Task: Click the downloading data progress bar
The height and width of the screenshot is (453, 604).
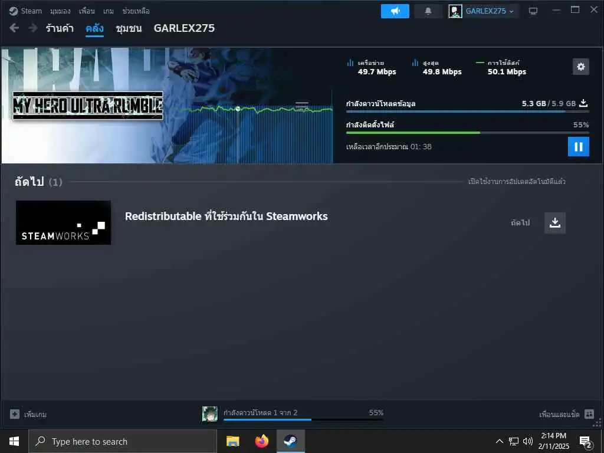Action: pos(467,111)
